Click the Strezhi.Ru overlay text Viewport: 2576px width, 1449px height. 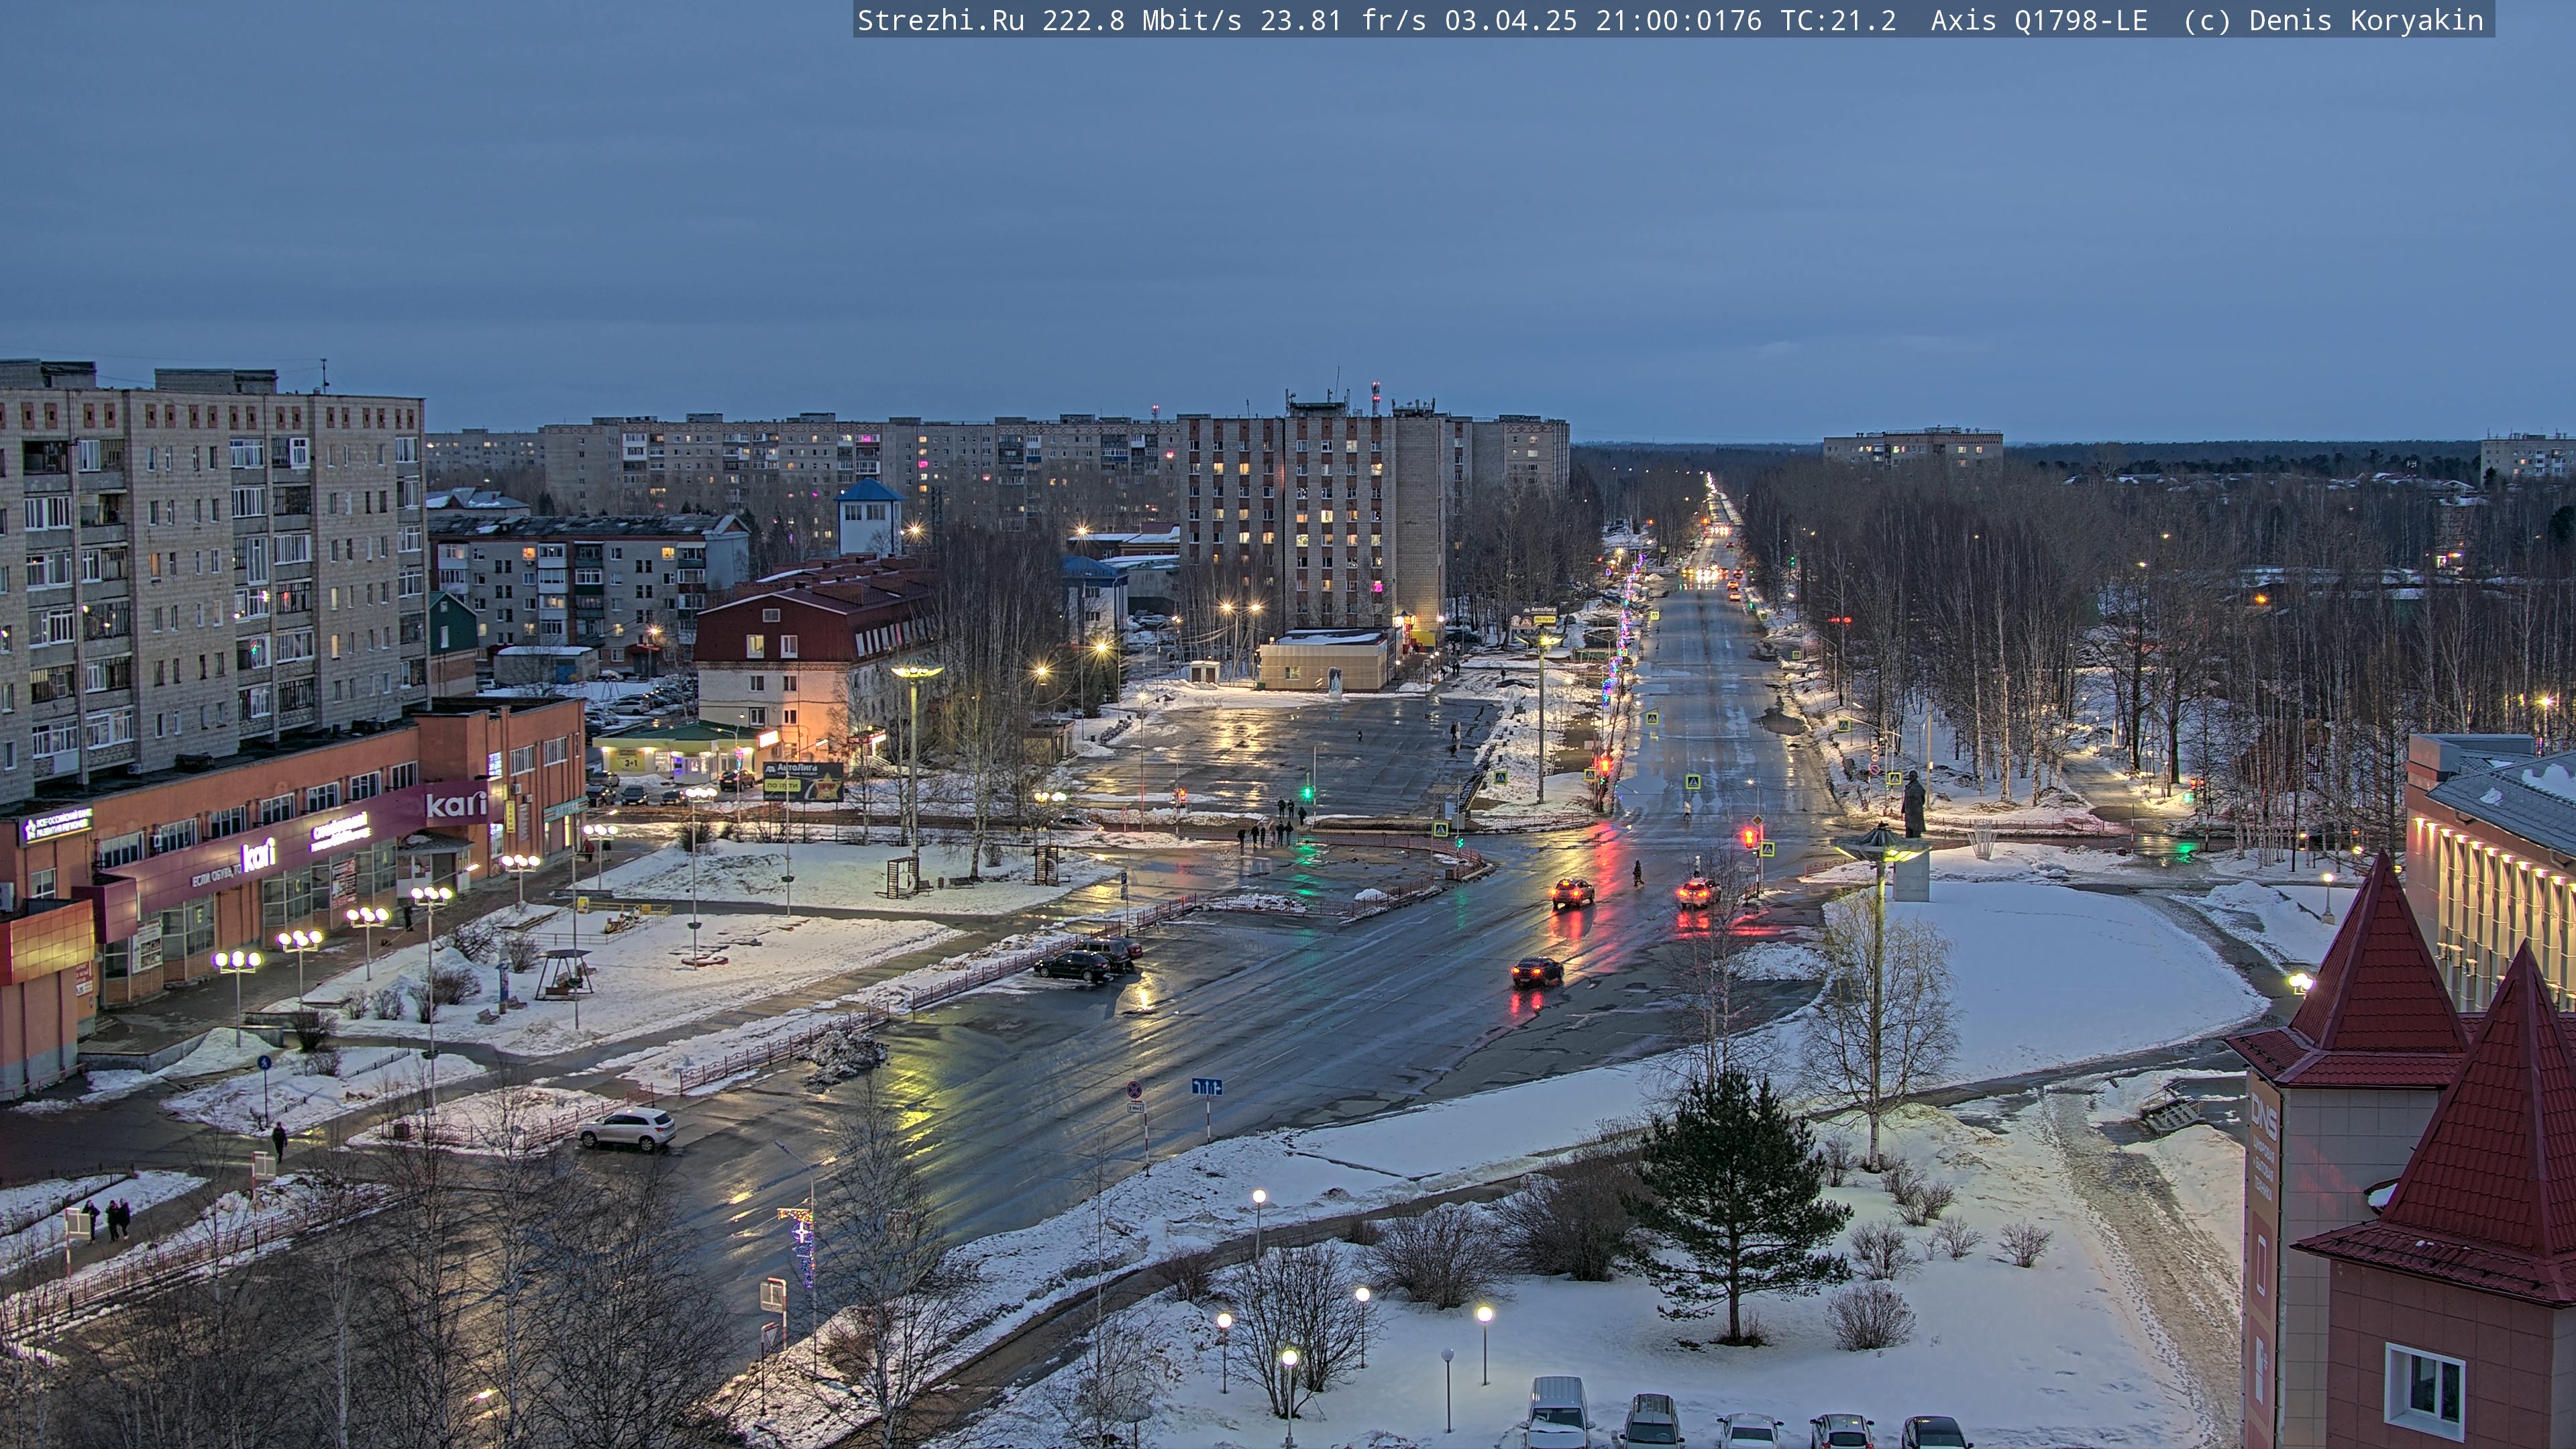(940, 21)
